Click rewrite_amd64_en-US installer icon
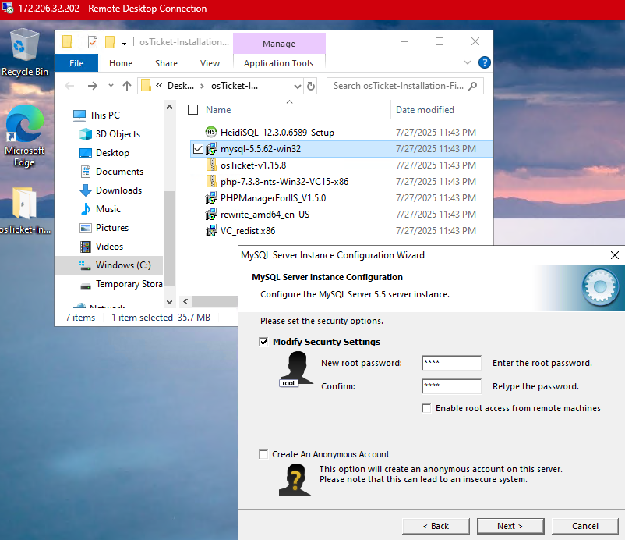 click(211, 215)
